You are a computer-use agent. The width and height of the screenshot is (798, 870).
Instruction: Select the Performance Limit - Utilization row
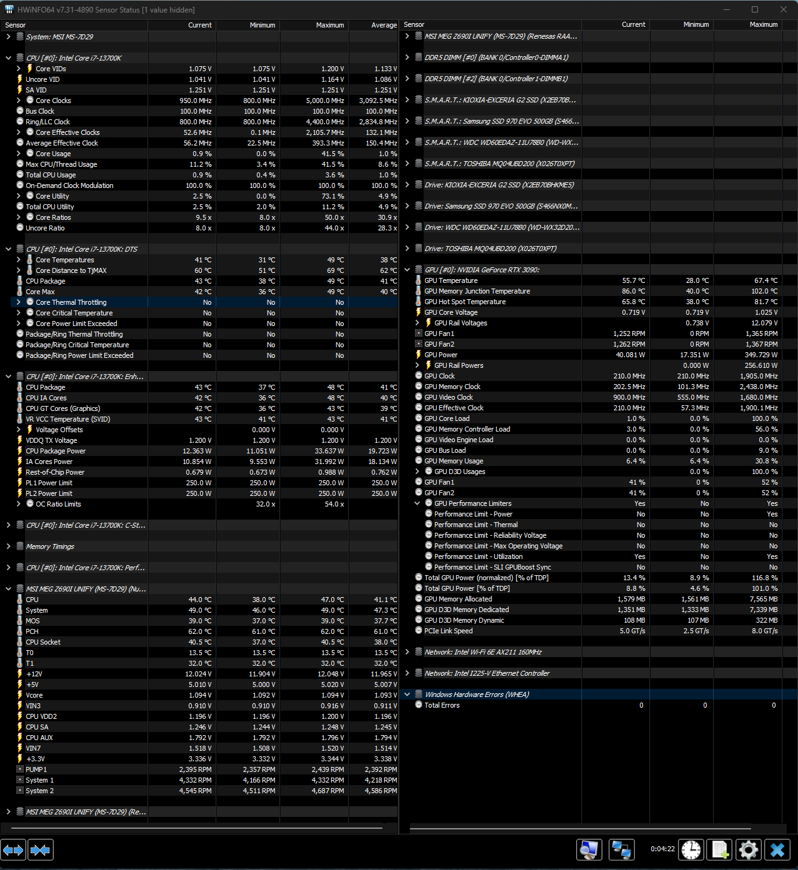[599, 556]
